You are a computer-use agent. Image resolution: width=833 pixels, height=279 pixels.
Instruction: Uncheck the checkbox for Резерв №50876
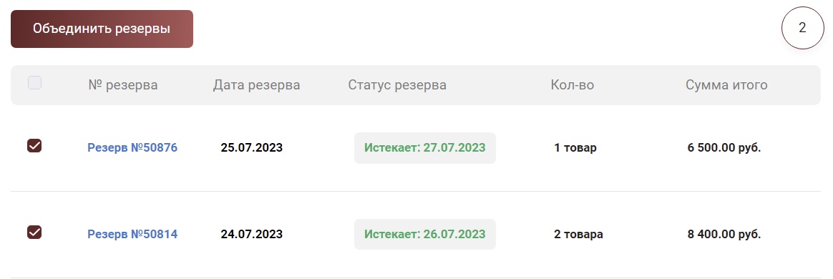tap(34, 146)
